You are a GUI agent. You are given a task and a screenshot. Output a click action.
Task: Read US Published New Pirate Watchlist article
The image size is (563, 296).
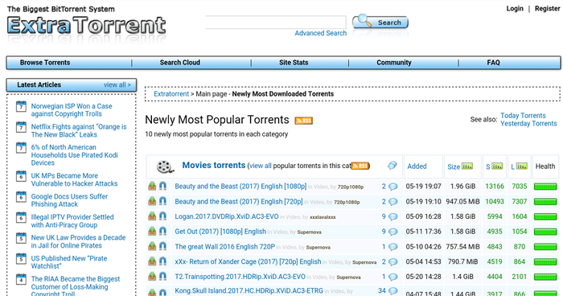69,262
